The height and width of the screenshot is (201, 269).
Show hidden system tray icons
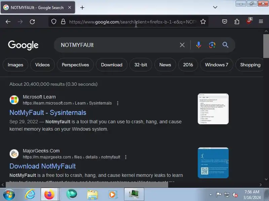pyautogui.click(x=211, y=195)
